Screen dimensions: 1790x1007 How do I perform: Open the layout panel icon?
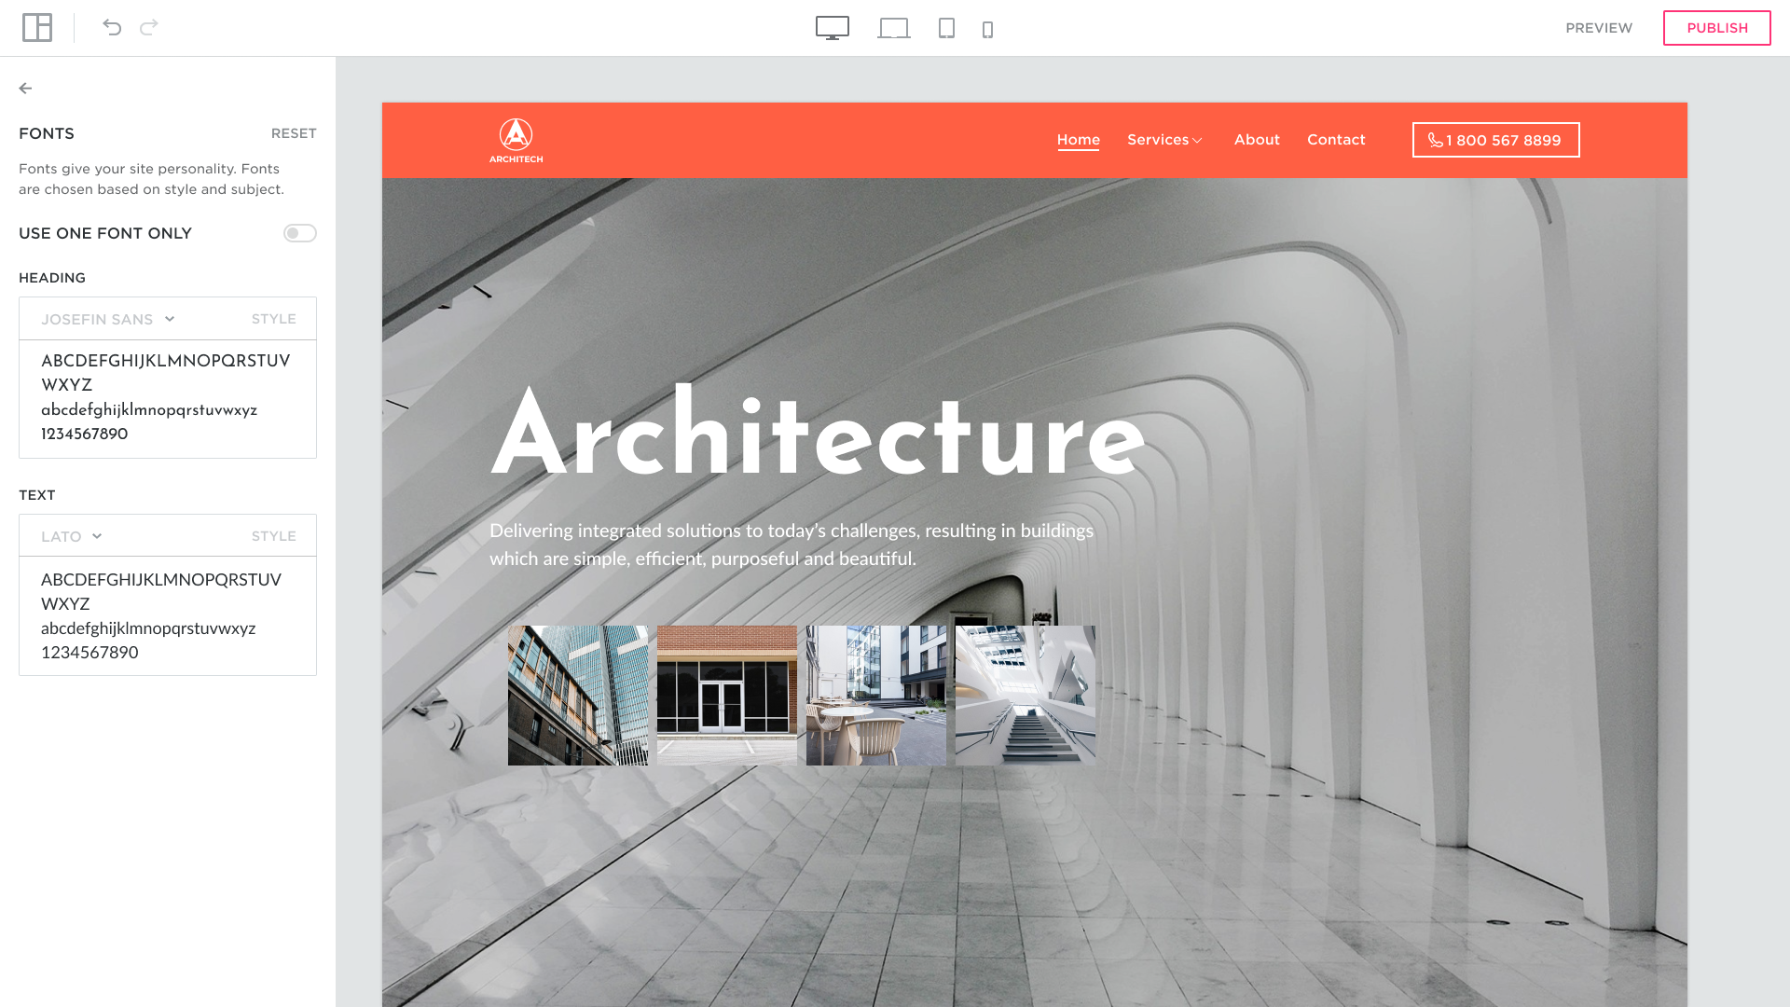tap(37, 28)
